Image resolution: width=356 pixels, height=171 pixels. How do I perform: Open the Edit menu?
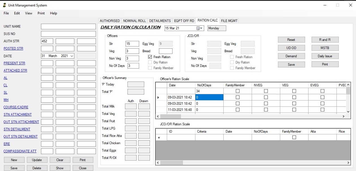tap(17, 13)
